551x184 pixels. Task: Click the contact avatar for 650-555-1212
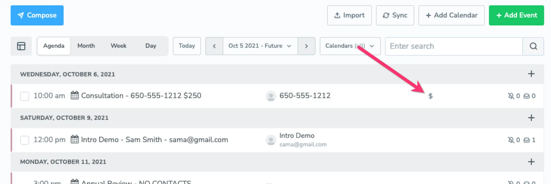point(271,96)
